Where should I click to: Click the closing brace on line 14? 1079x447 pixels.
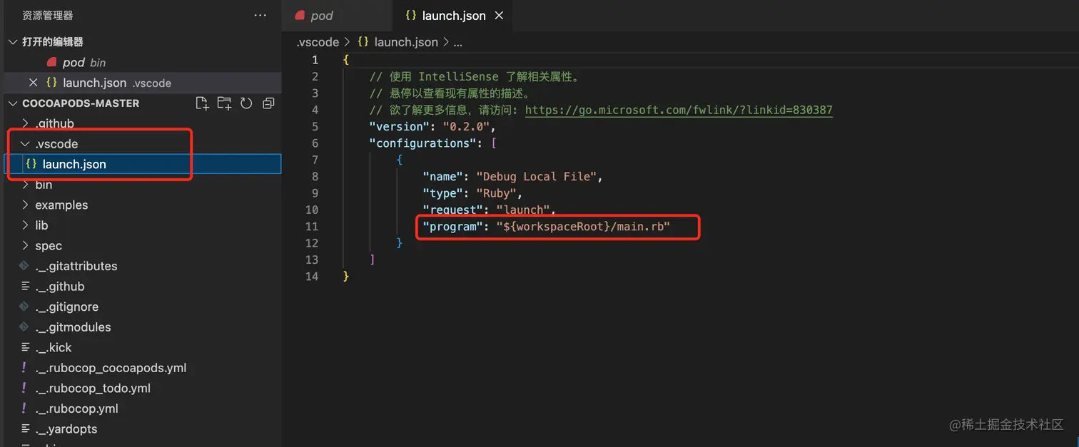pos(346,276)
